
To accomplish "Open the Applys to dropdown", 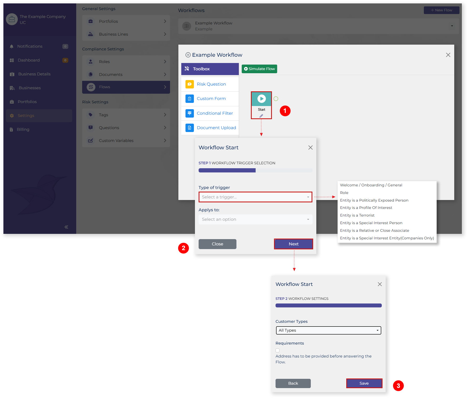I will tap(255, 219).
